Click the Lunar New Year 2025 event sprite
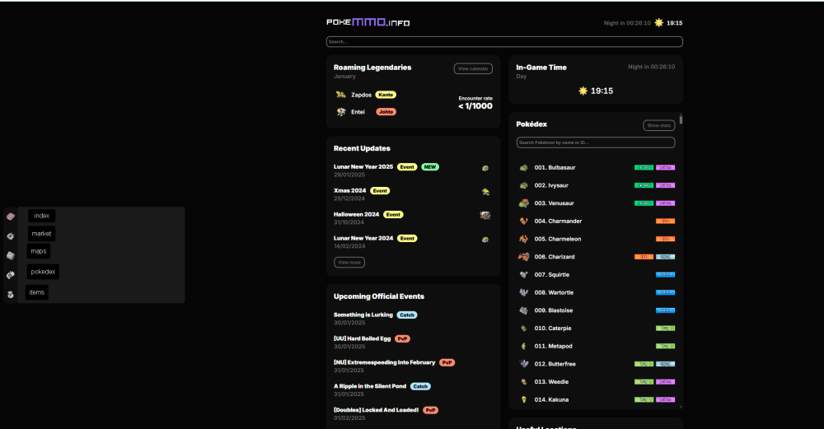Viewport: 824px width, 429px height. pos(485,168)
